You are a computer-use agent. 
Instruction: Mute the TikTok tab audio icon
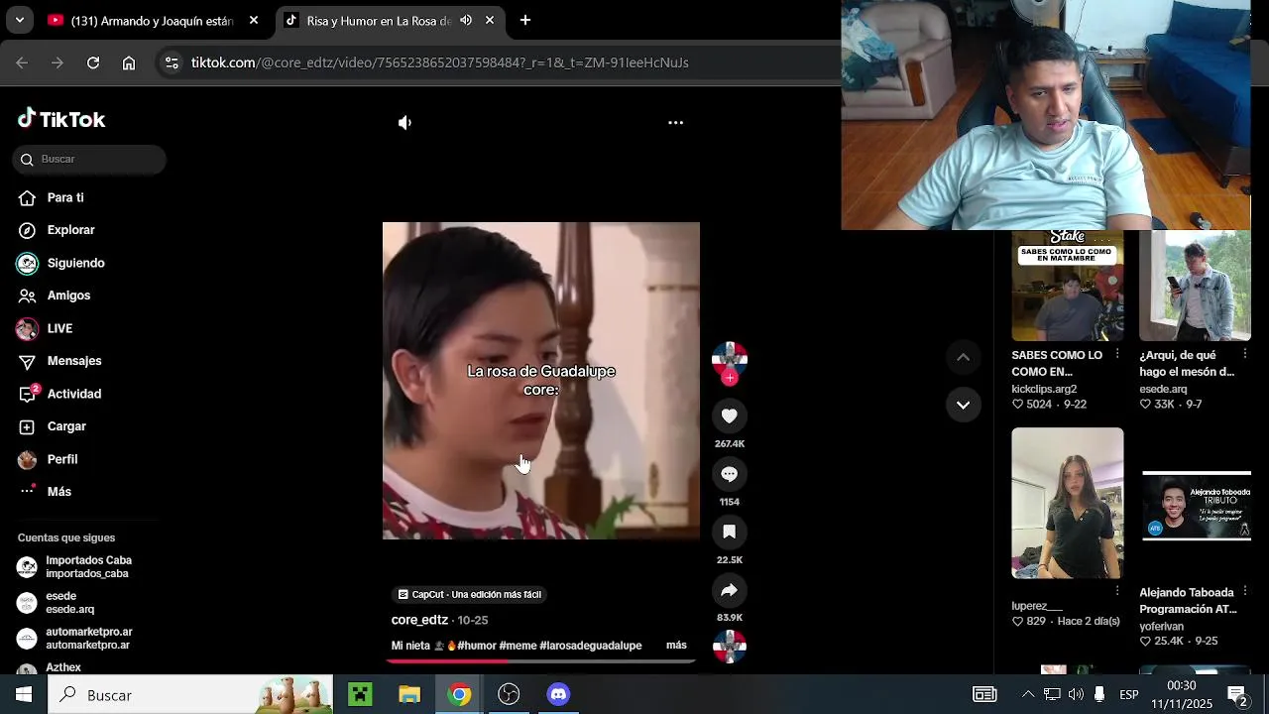coord(466,20)
